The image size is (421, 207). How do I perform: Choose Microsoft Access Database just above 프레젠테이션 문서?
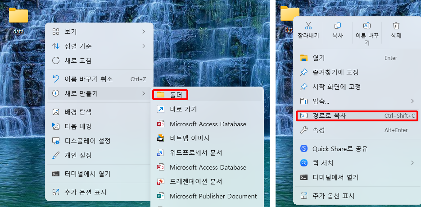207,167
